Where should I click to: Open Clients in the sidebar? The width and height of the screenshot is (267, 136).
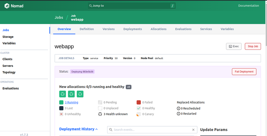point(7,59)
